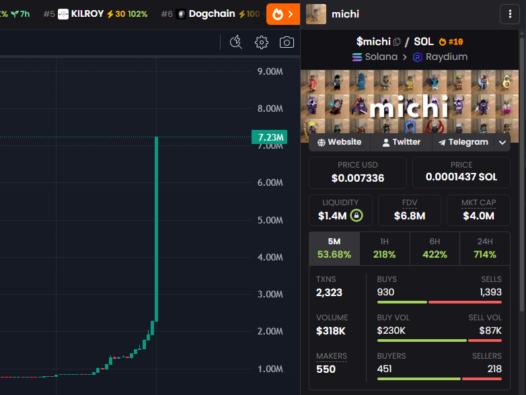Screen dimensions: 526x395
Task: Click the 7.23M price label on chart axis
Action: click(269, 137)
